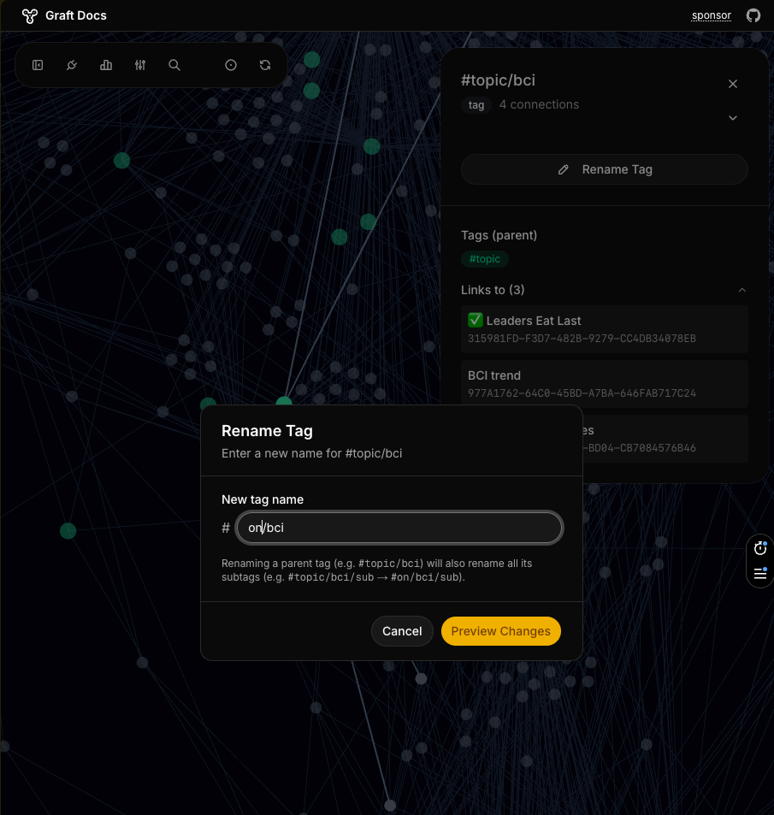Click the Graft Docs title
Screen dimensions: 774x815
(x=75, y=15)
